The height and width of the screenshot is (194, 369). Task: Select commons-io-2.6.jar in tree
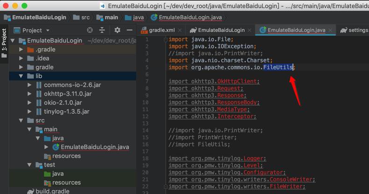(x=72, y=85)
